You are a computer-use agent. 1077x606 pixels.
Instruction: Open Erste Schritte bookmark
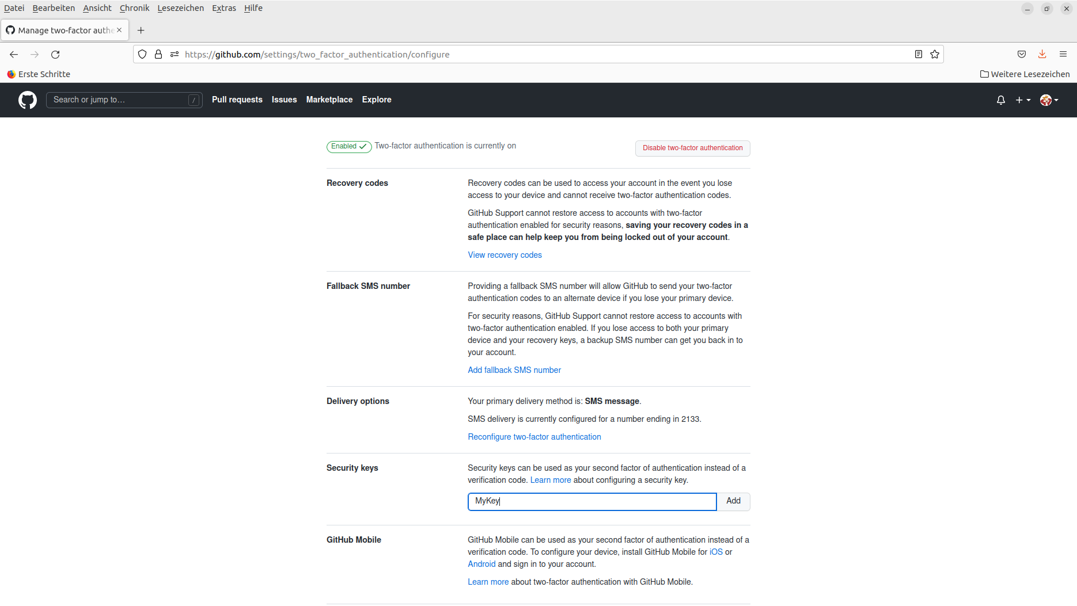(39, 74)
